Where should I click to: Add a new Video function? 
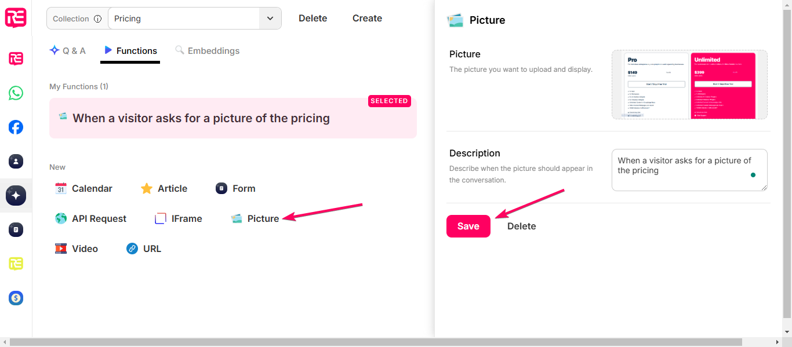pos(77,249)
